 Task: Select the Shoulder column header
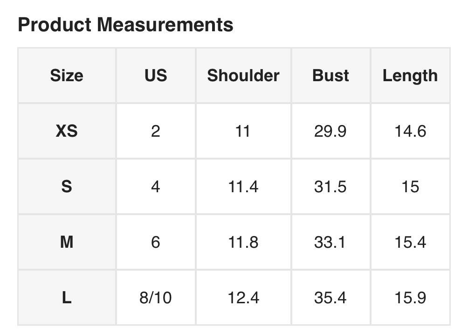[243, 76]
